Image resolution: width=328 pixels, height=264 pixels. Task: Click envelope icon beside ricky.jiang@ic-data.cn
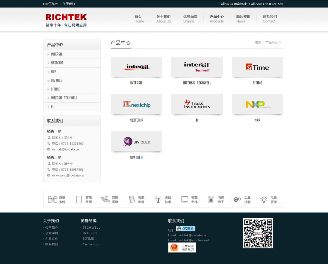coord(49,175)
